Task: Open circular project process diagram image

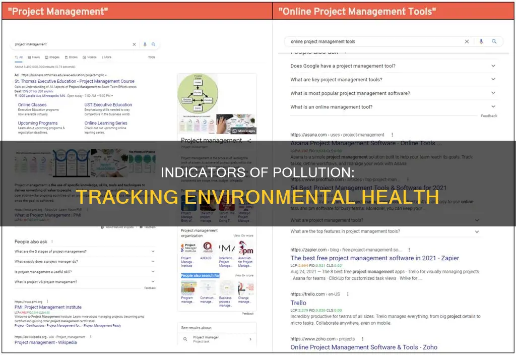Action: tap(198, 93)
